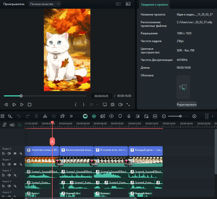Toggle the green magnetic timeline icon
Screen dimensions: 217x199
pyautogui.click(x=20, y=125)
